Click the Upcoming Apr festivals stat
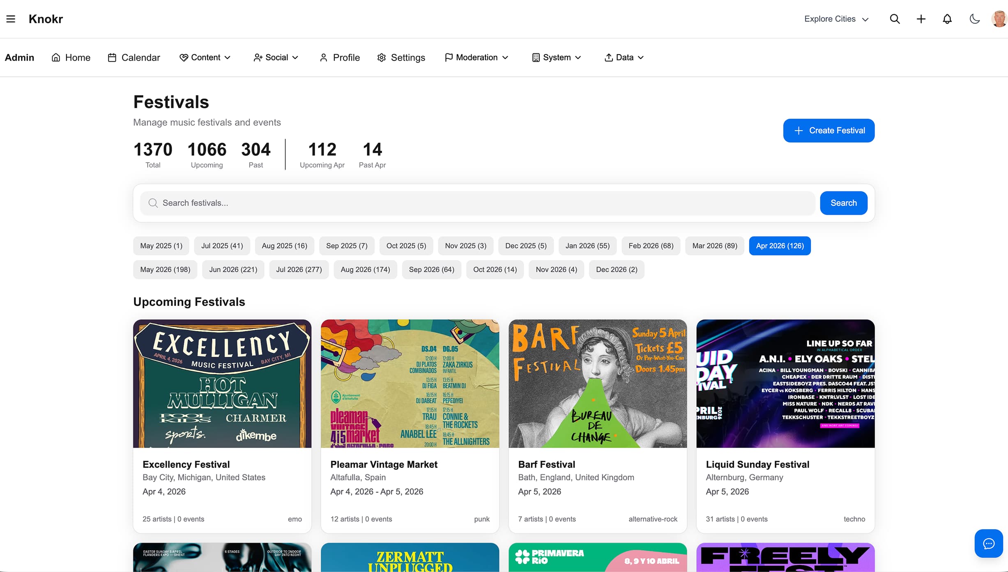 coord(322,154)
